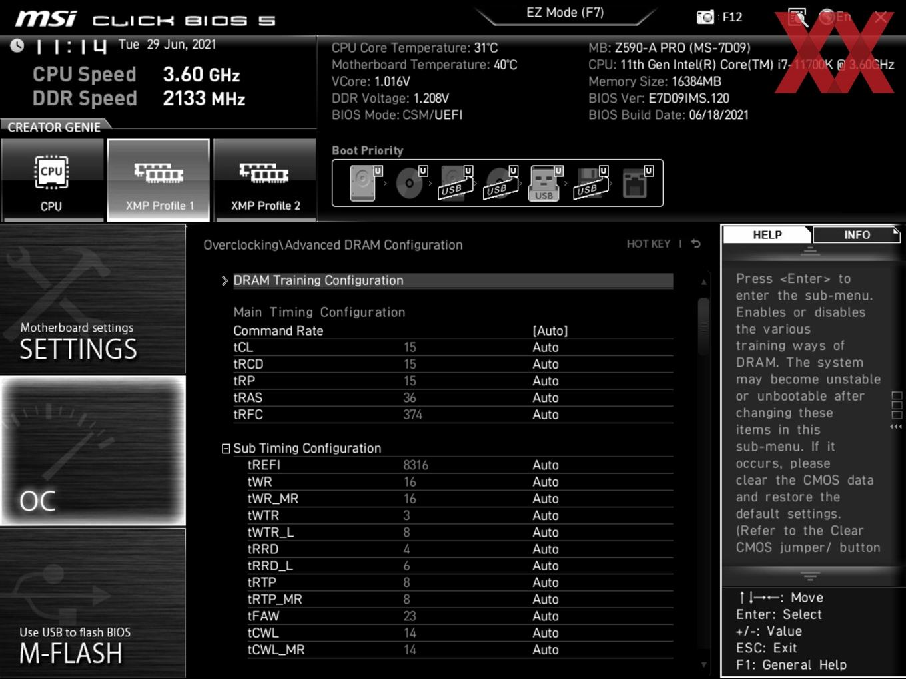Click the Command Rate label
906x679 pixels.
pos(278,331)
